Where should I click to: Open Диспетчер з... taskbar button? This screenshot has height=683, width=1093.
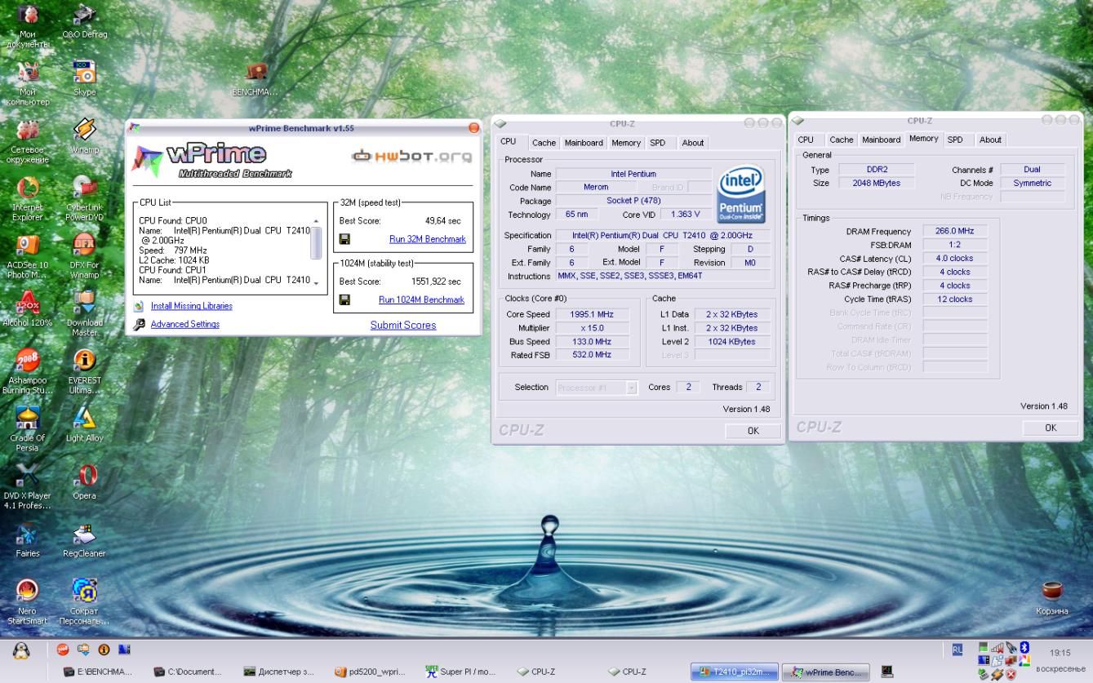(x=278, y=672)
